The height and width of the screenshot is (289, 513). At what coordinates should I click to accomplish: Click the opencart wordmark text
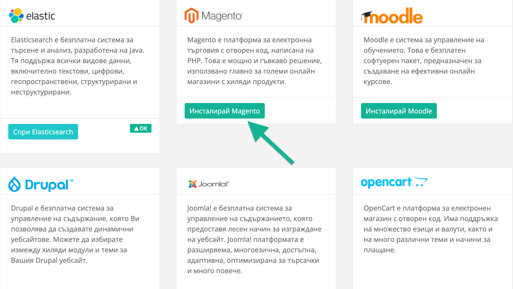[386, 182]
